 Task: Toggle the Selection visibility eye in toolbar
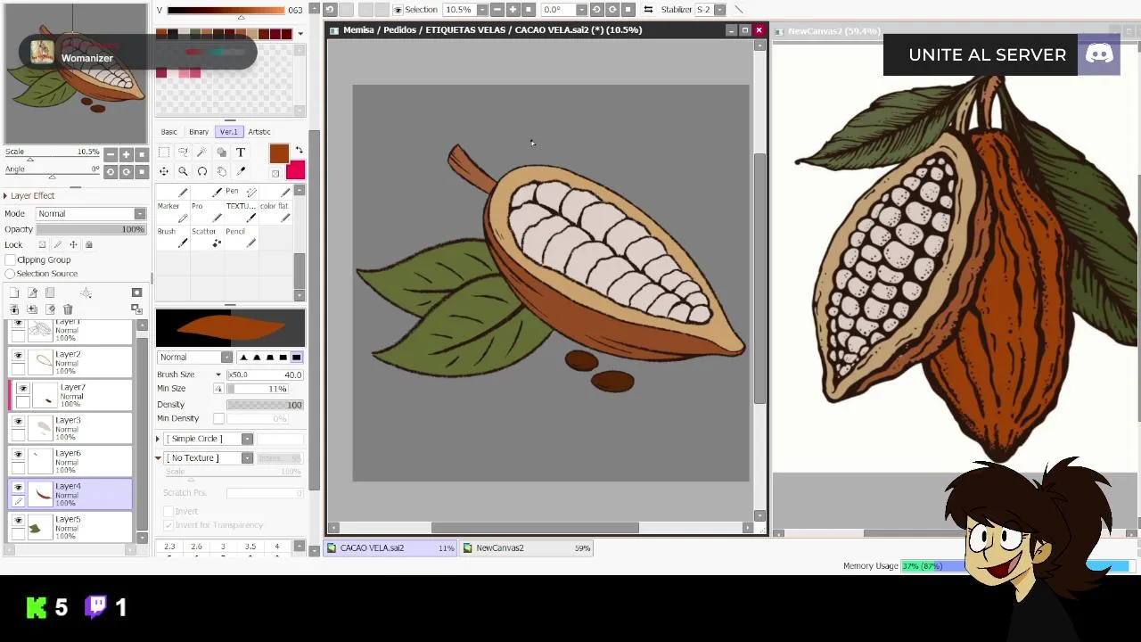[x=398, y=10]
